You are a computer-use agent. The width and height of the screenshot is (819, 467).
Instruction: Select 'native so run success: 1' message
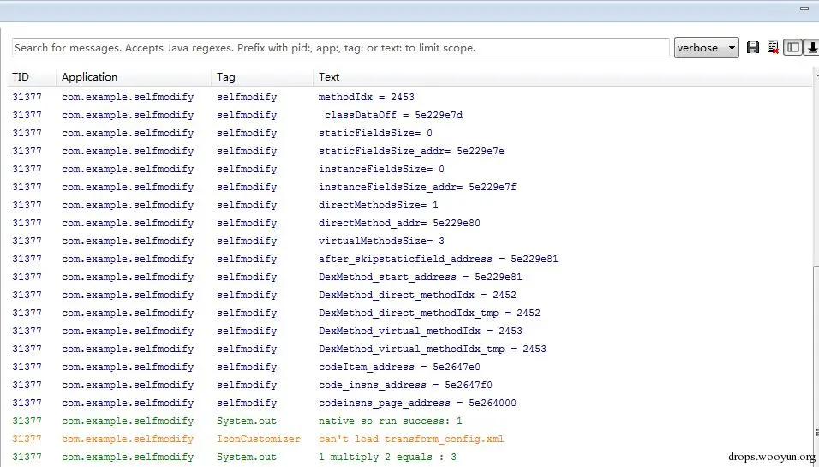click(390, 421)
